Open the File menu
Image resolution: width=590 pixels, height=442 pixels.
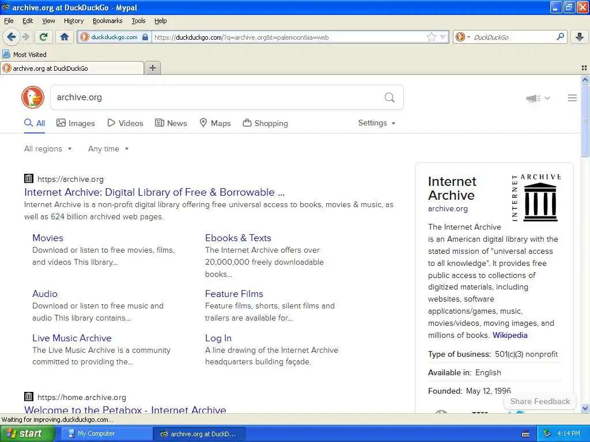pos(9,21)
